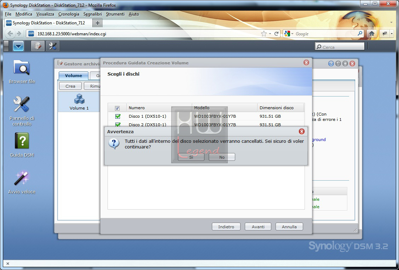Uncheck the Disco 2 (DX510-1) checkbox
The width and height of the screenshot is (399, 270).
117,125
